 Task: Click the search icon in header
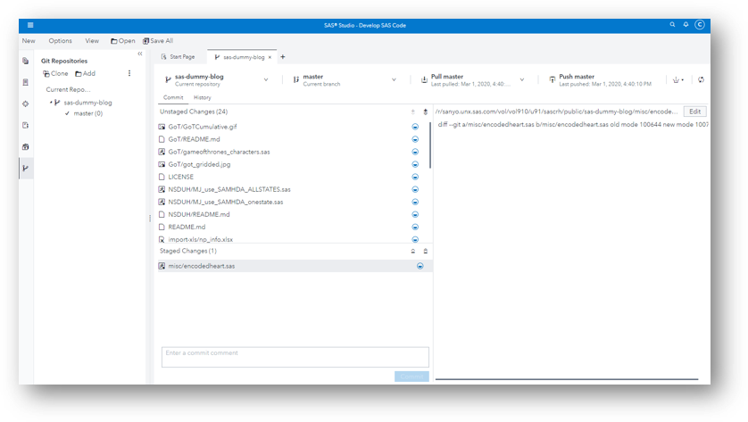(x=672, y=24)
